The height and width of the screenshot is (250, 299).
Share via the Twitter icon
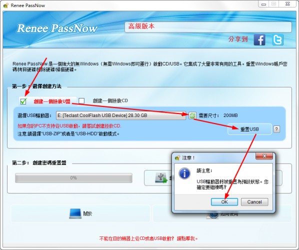(x=277, y=40)
